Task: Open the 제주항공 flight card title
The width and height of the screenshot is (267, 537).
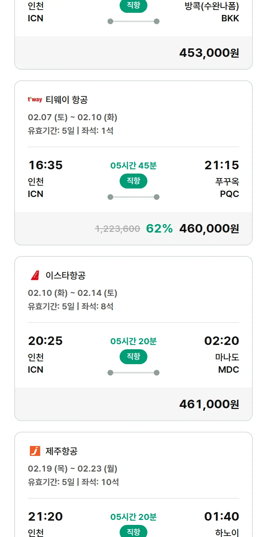Action: coord(62,451)
